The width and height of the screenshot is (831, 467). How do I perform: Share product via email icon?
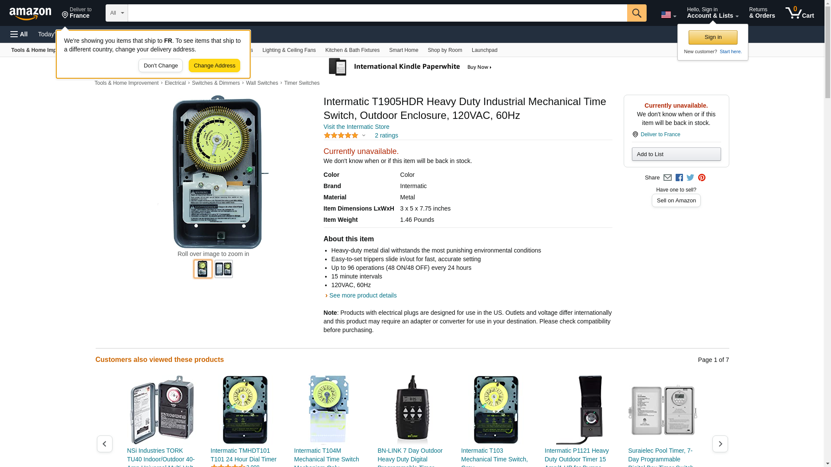tap(667, 178)
